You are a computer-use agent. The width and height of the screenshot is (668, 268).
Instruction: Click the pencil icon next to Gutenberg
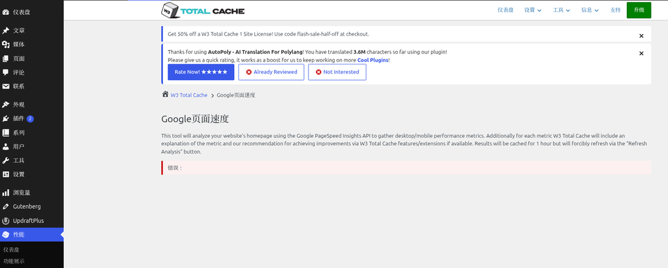(5, 206)
